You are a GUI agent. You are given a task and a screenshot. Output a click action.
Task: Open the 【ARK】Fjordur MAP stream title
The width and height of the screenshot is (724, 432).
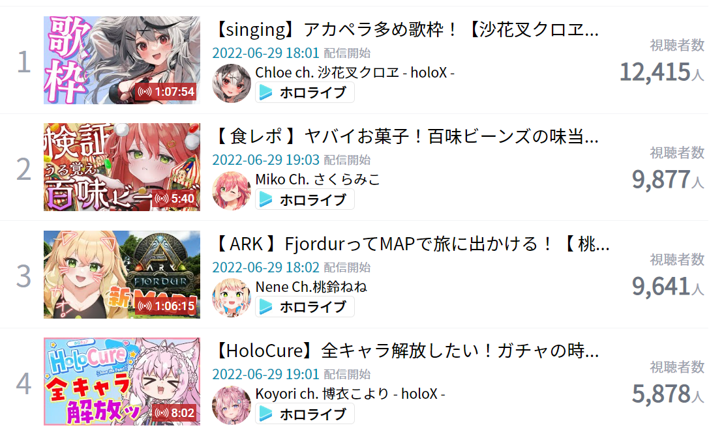coord(412,244)
